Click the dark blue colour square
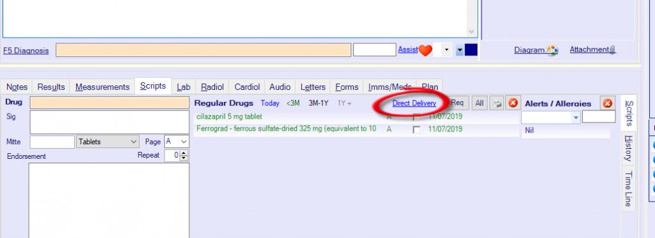655x238 pixels. (x=471, y=50)
